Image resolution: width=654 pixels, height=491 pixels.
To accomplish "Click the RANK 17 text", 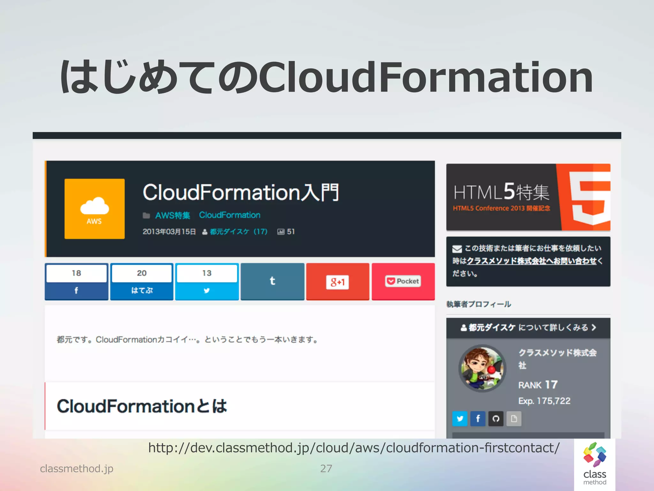I will click(x=538, y=385).
